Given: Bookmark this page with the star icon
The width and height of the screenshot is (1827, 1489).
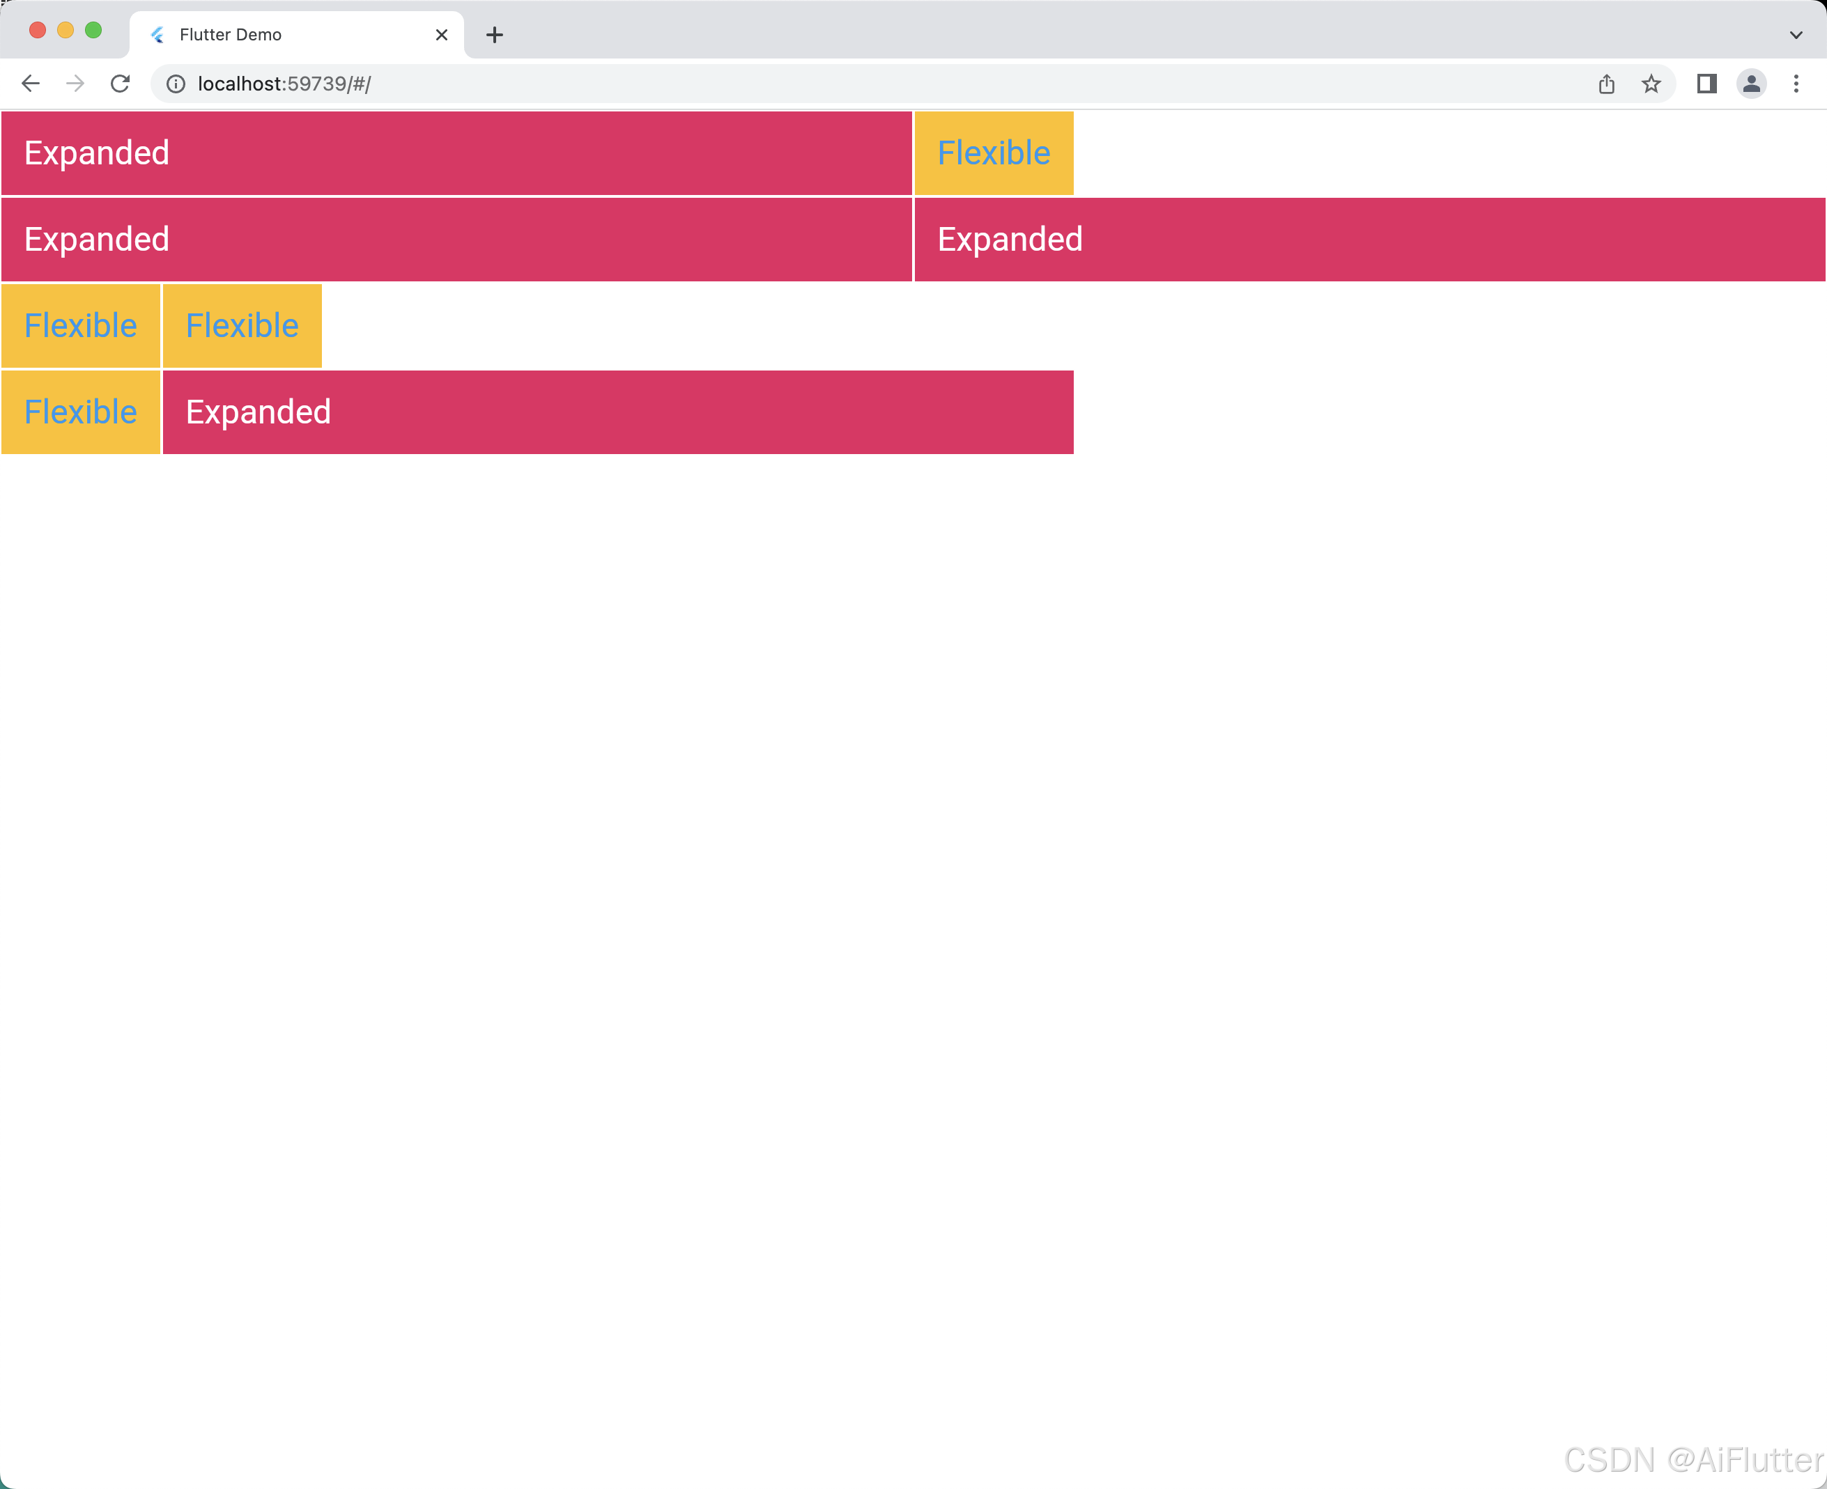Looking at the screenshot, I should pos(1651,83).
